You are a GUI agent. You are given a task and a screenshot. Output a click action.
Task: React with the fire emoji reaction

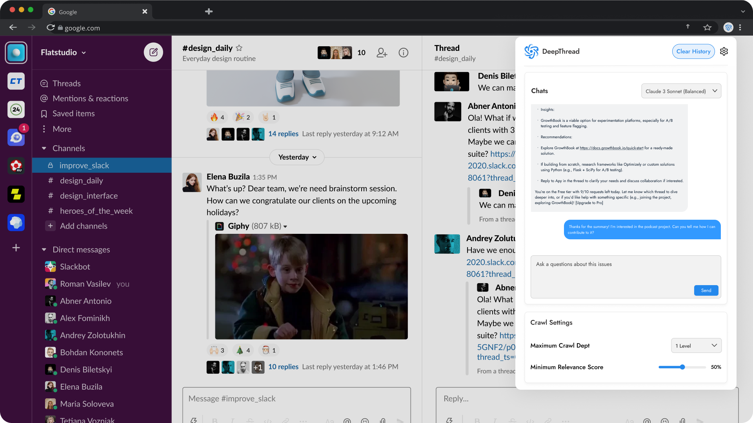pos(217,117)
